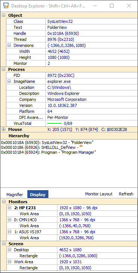Select the Company value Microsoft Corporation
Viewport: 138px width, 273px height.
[x=67, y=99]
